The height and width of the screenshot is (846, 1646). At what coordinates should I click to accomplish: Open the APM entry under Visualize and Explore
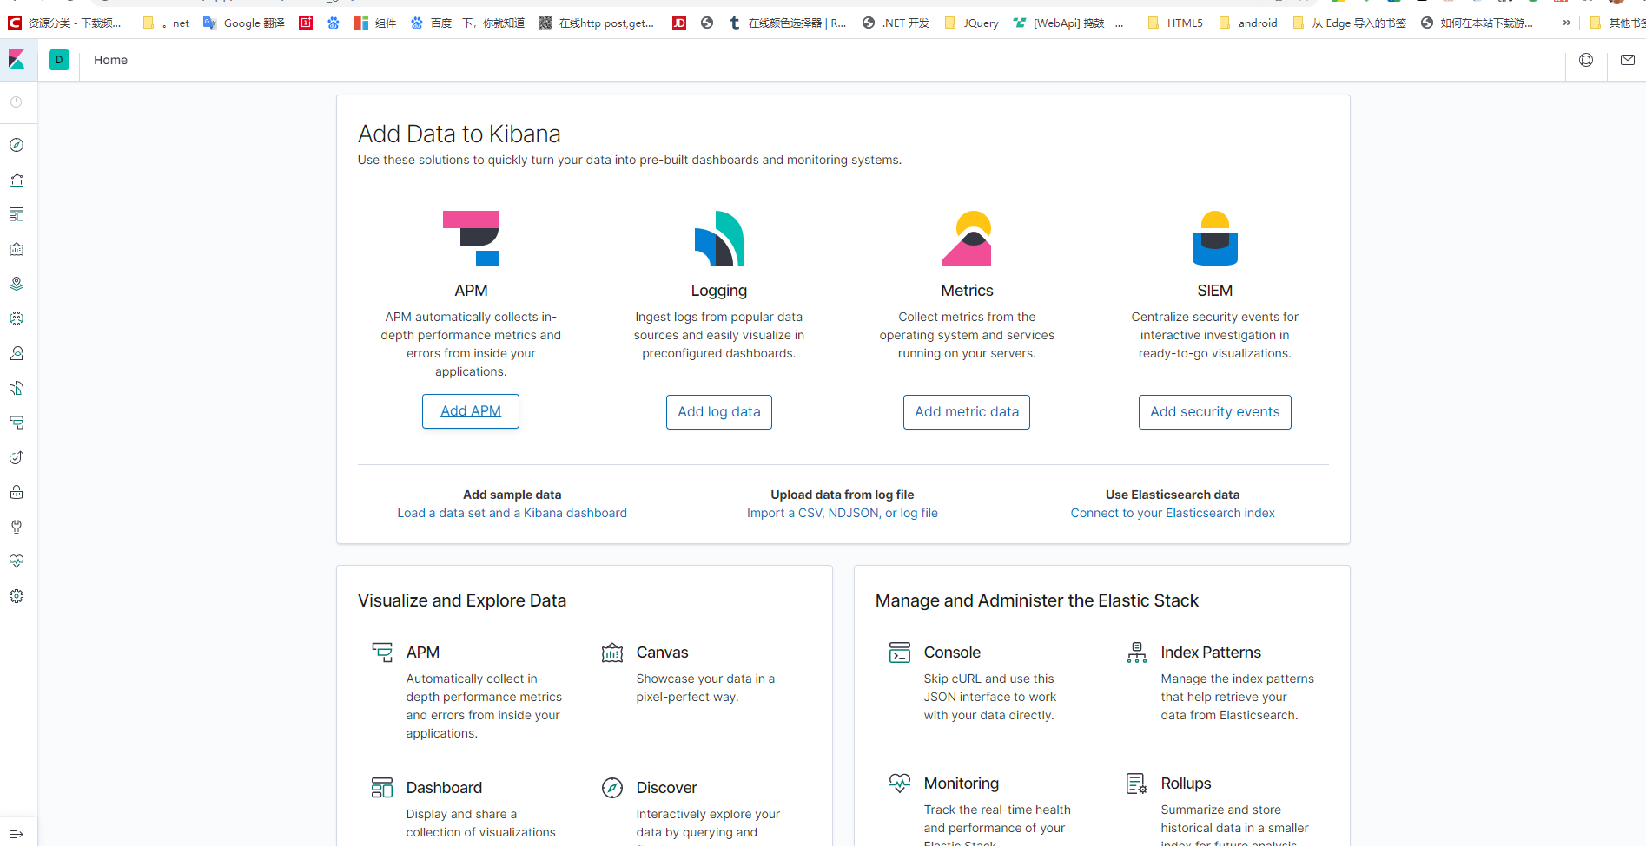(423, 653)
